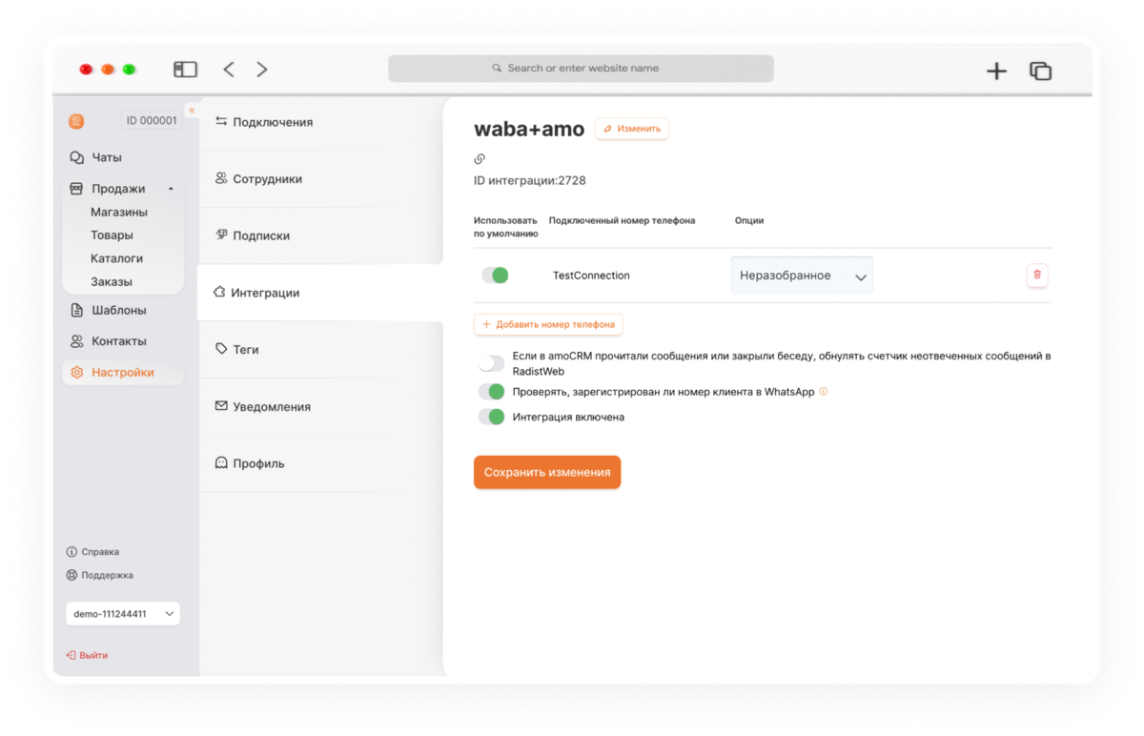Viewport: 1144px width, 736px height.
Task: Open demo-111244411 account dropdown
Action: coord(123,614)
